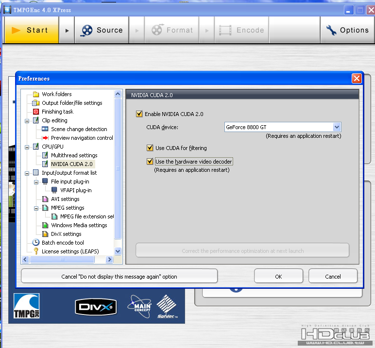
Task: Toggle Enable NVIDIA CUDA 2.0 checkbox
Action: pyautogui.click(x=139, y=114)
